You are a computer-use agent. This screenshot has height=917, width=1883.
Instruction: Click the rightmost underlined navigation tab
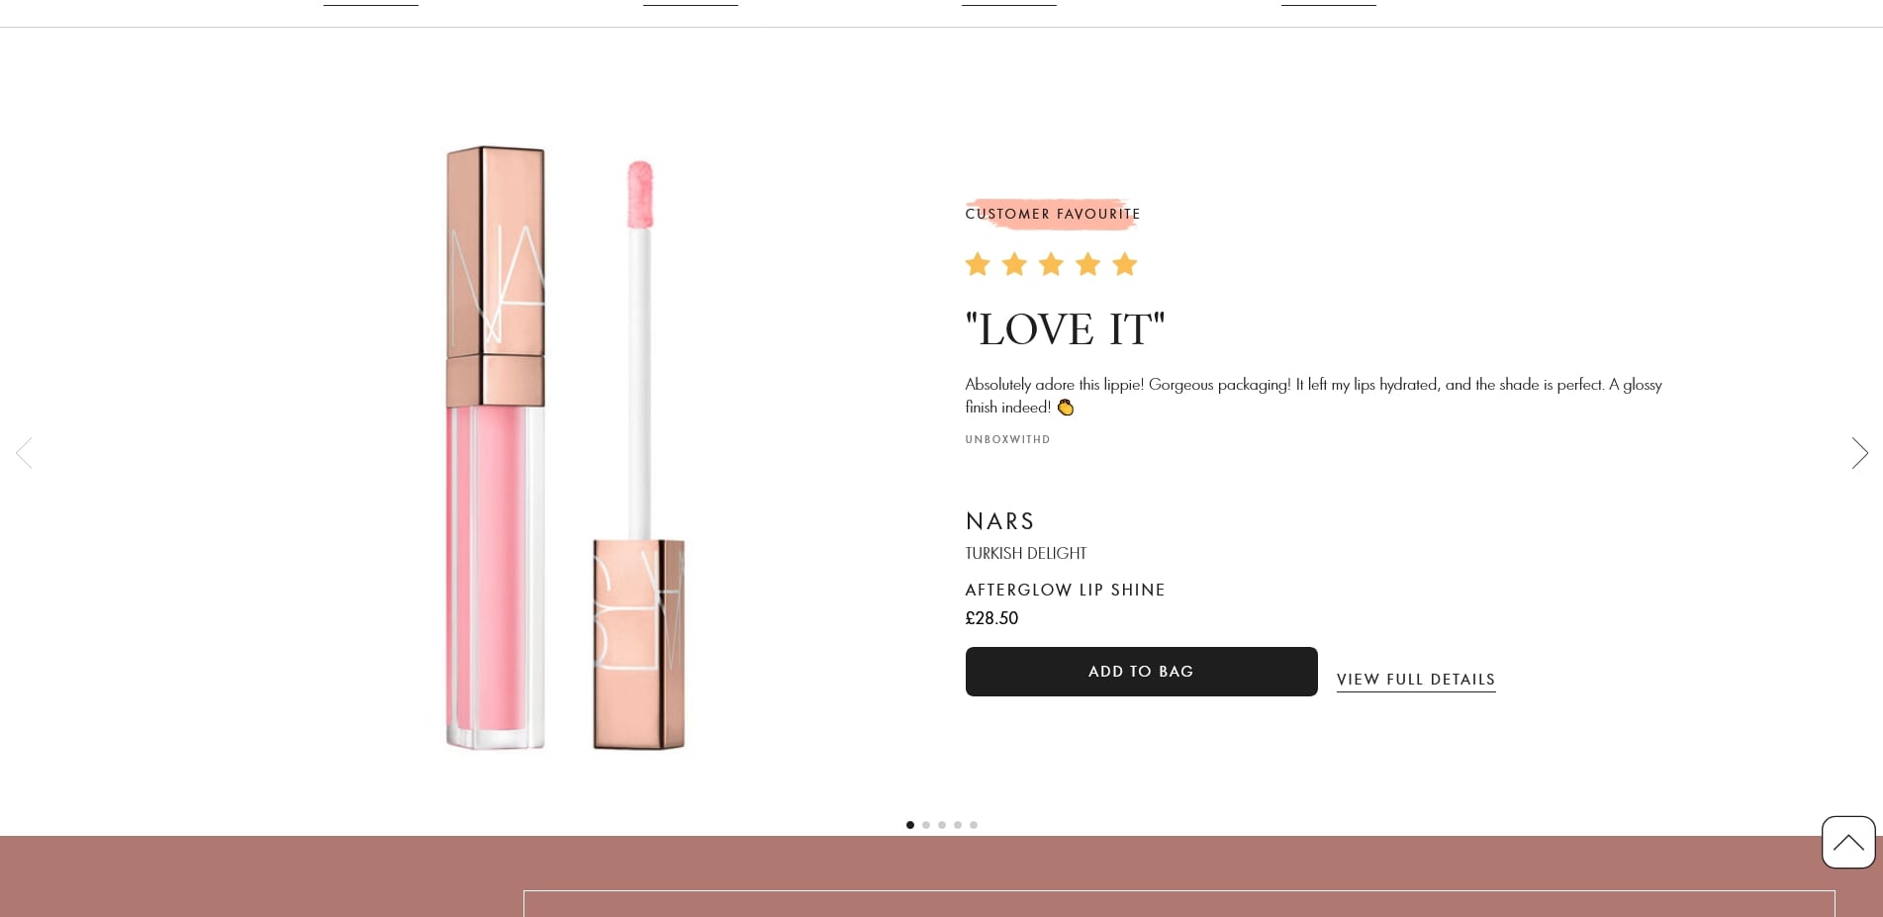point(1328,3)
